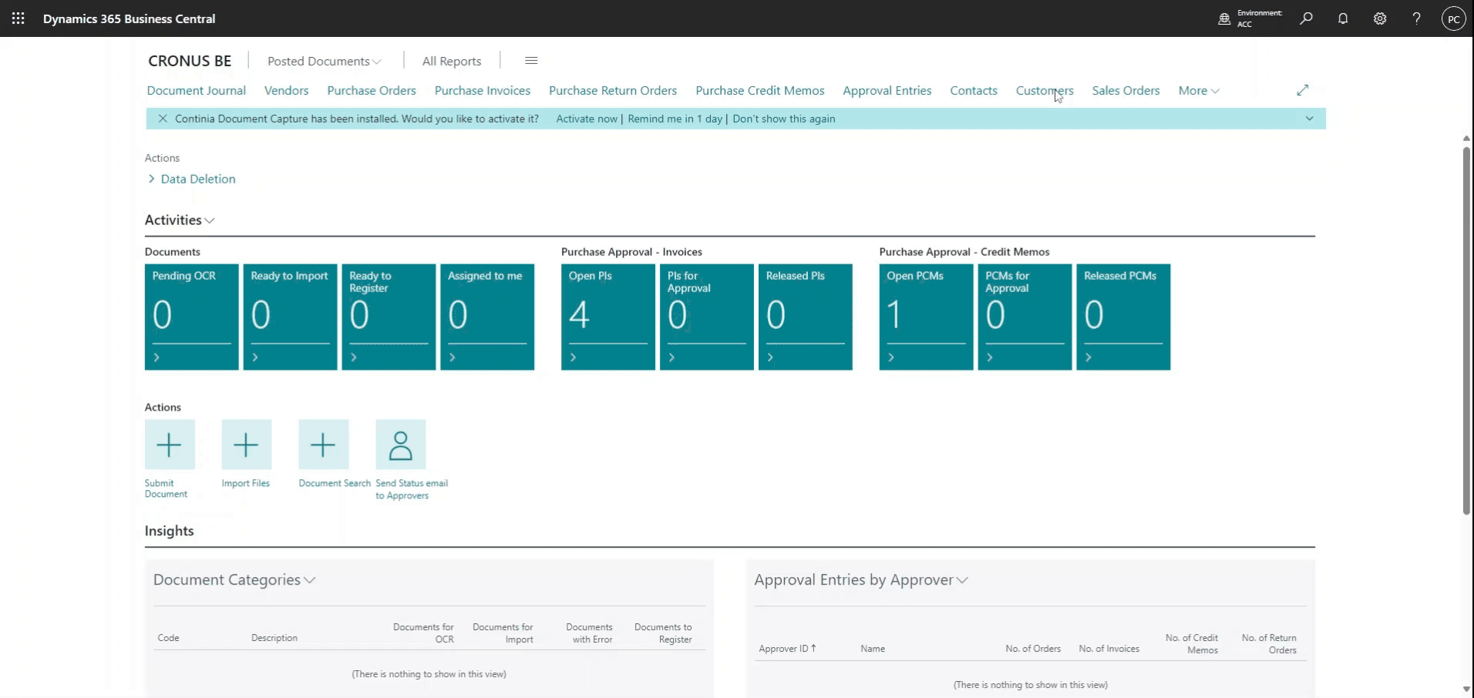
Task: Open the Pending OCR tile
Action: (192, 317)
